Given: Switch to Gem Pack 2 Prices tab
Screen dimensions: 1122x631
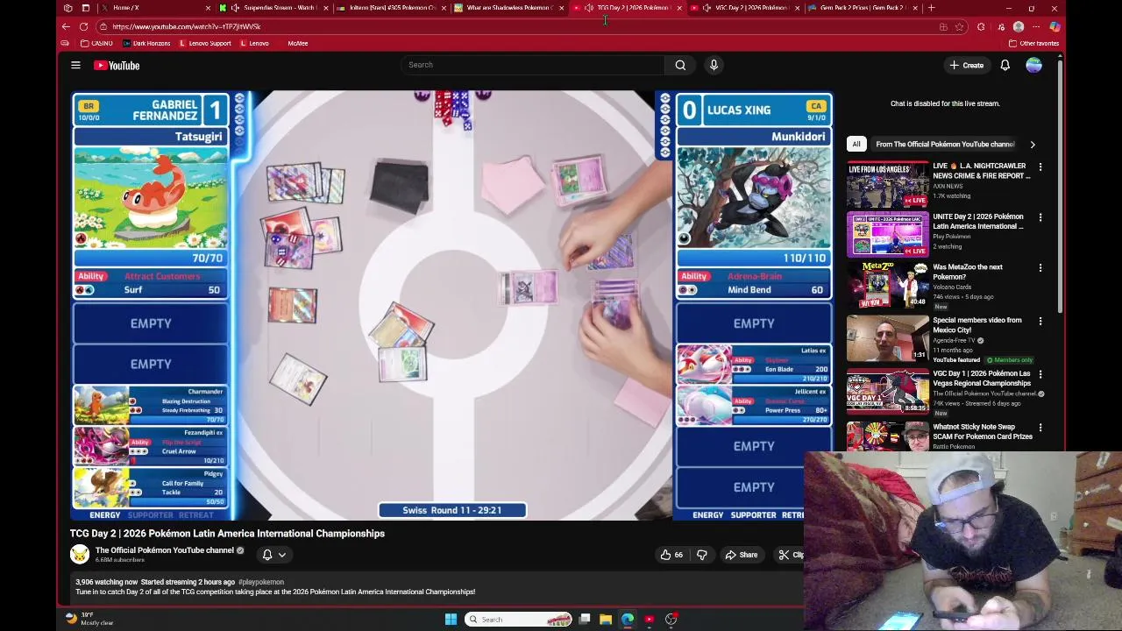Looking at the screenshot, I should 863,8.
